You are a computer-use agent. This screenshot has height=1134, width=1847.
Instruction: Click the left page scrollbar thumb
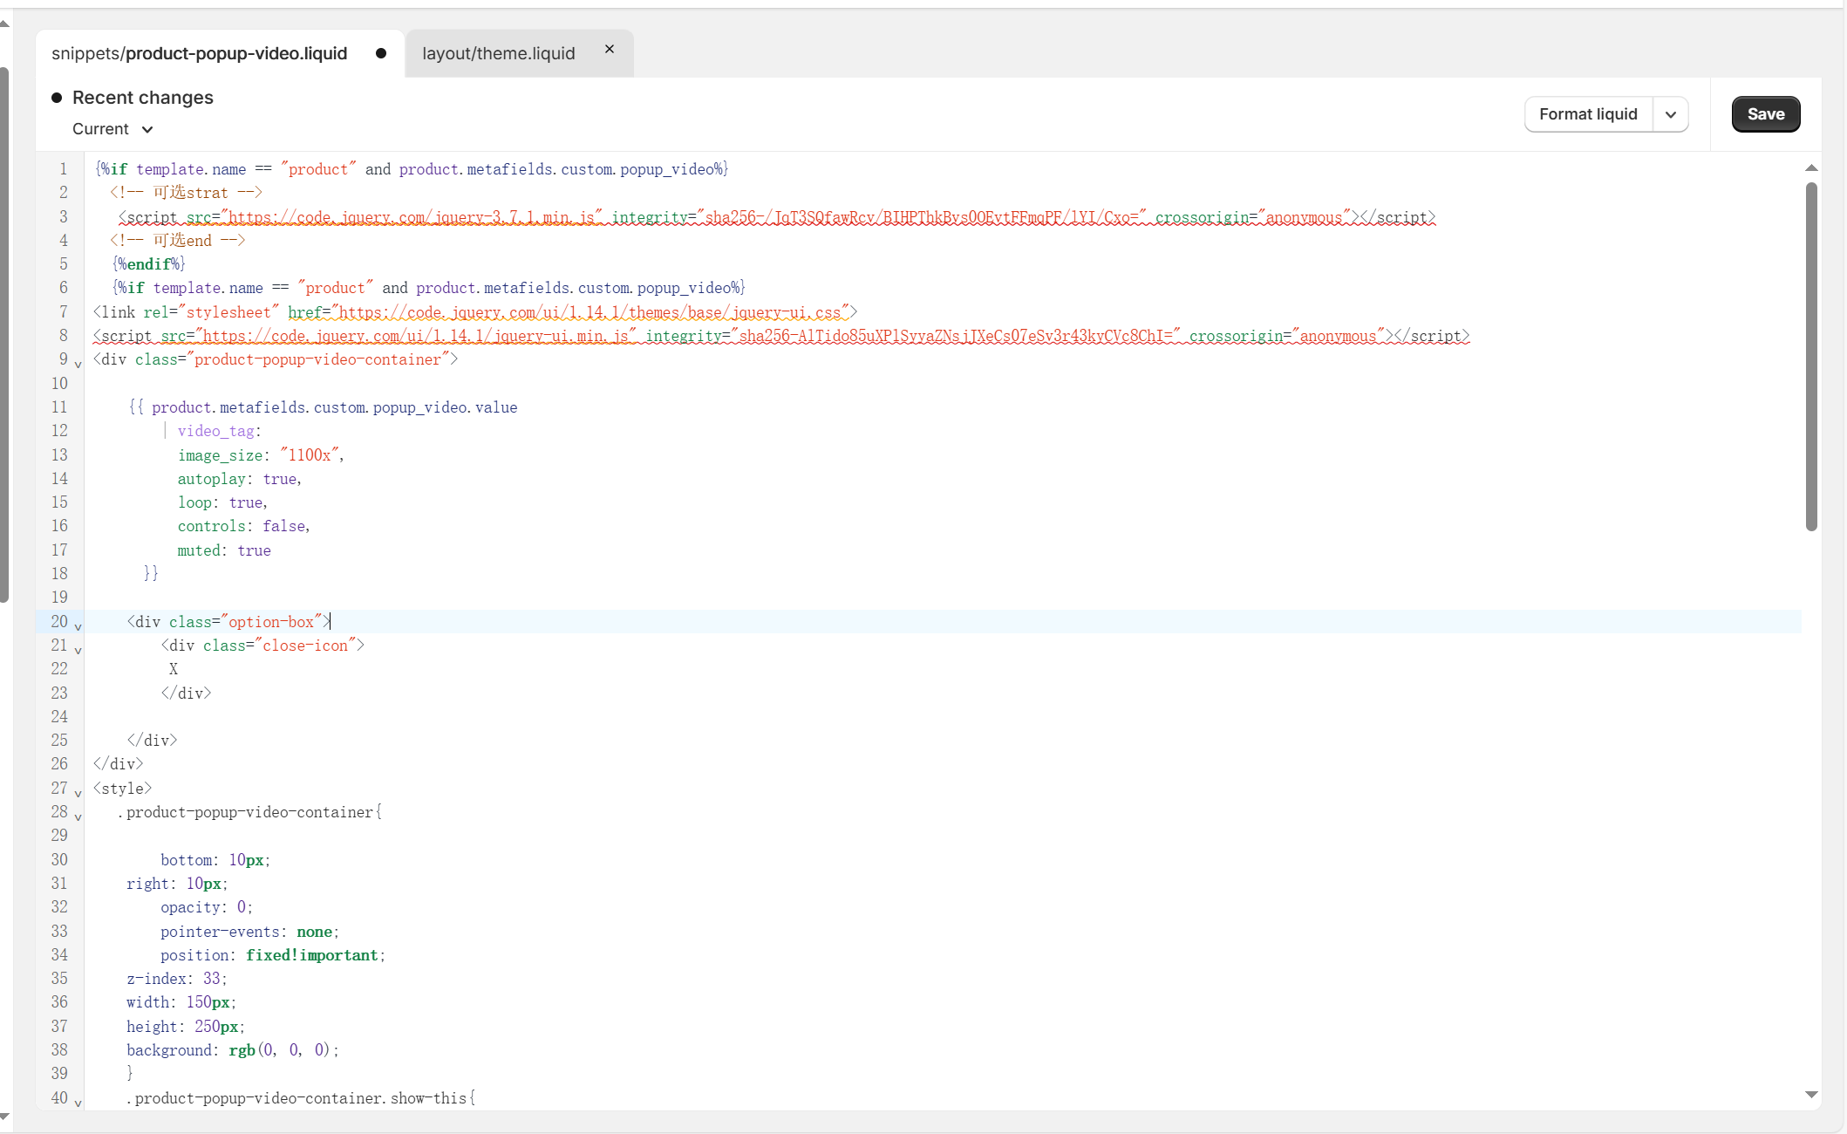(x=4, y=335)
